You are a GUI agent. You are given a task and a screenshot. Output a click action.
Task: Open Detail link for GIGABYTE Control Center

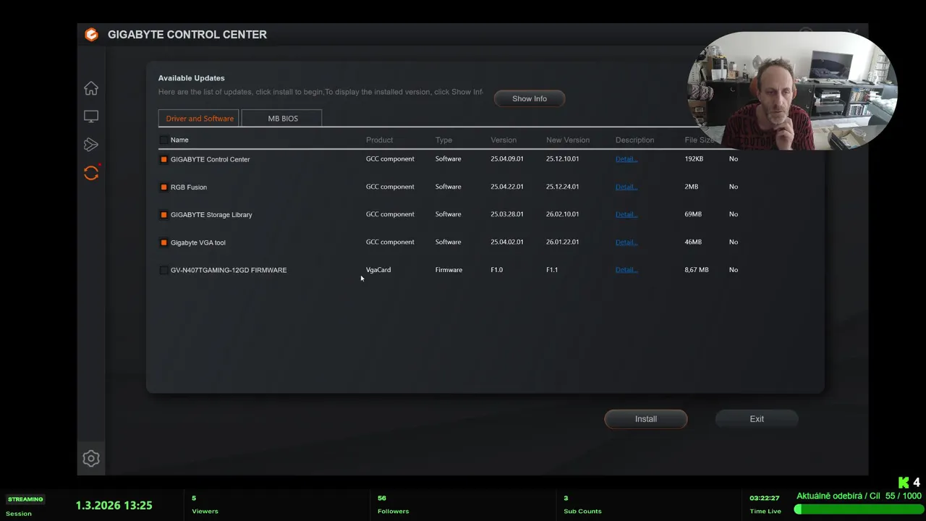coord(626,159)
